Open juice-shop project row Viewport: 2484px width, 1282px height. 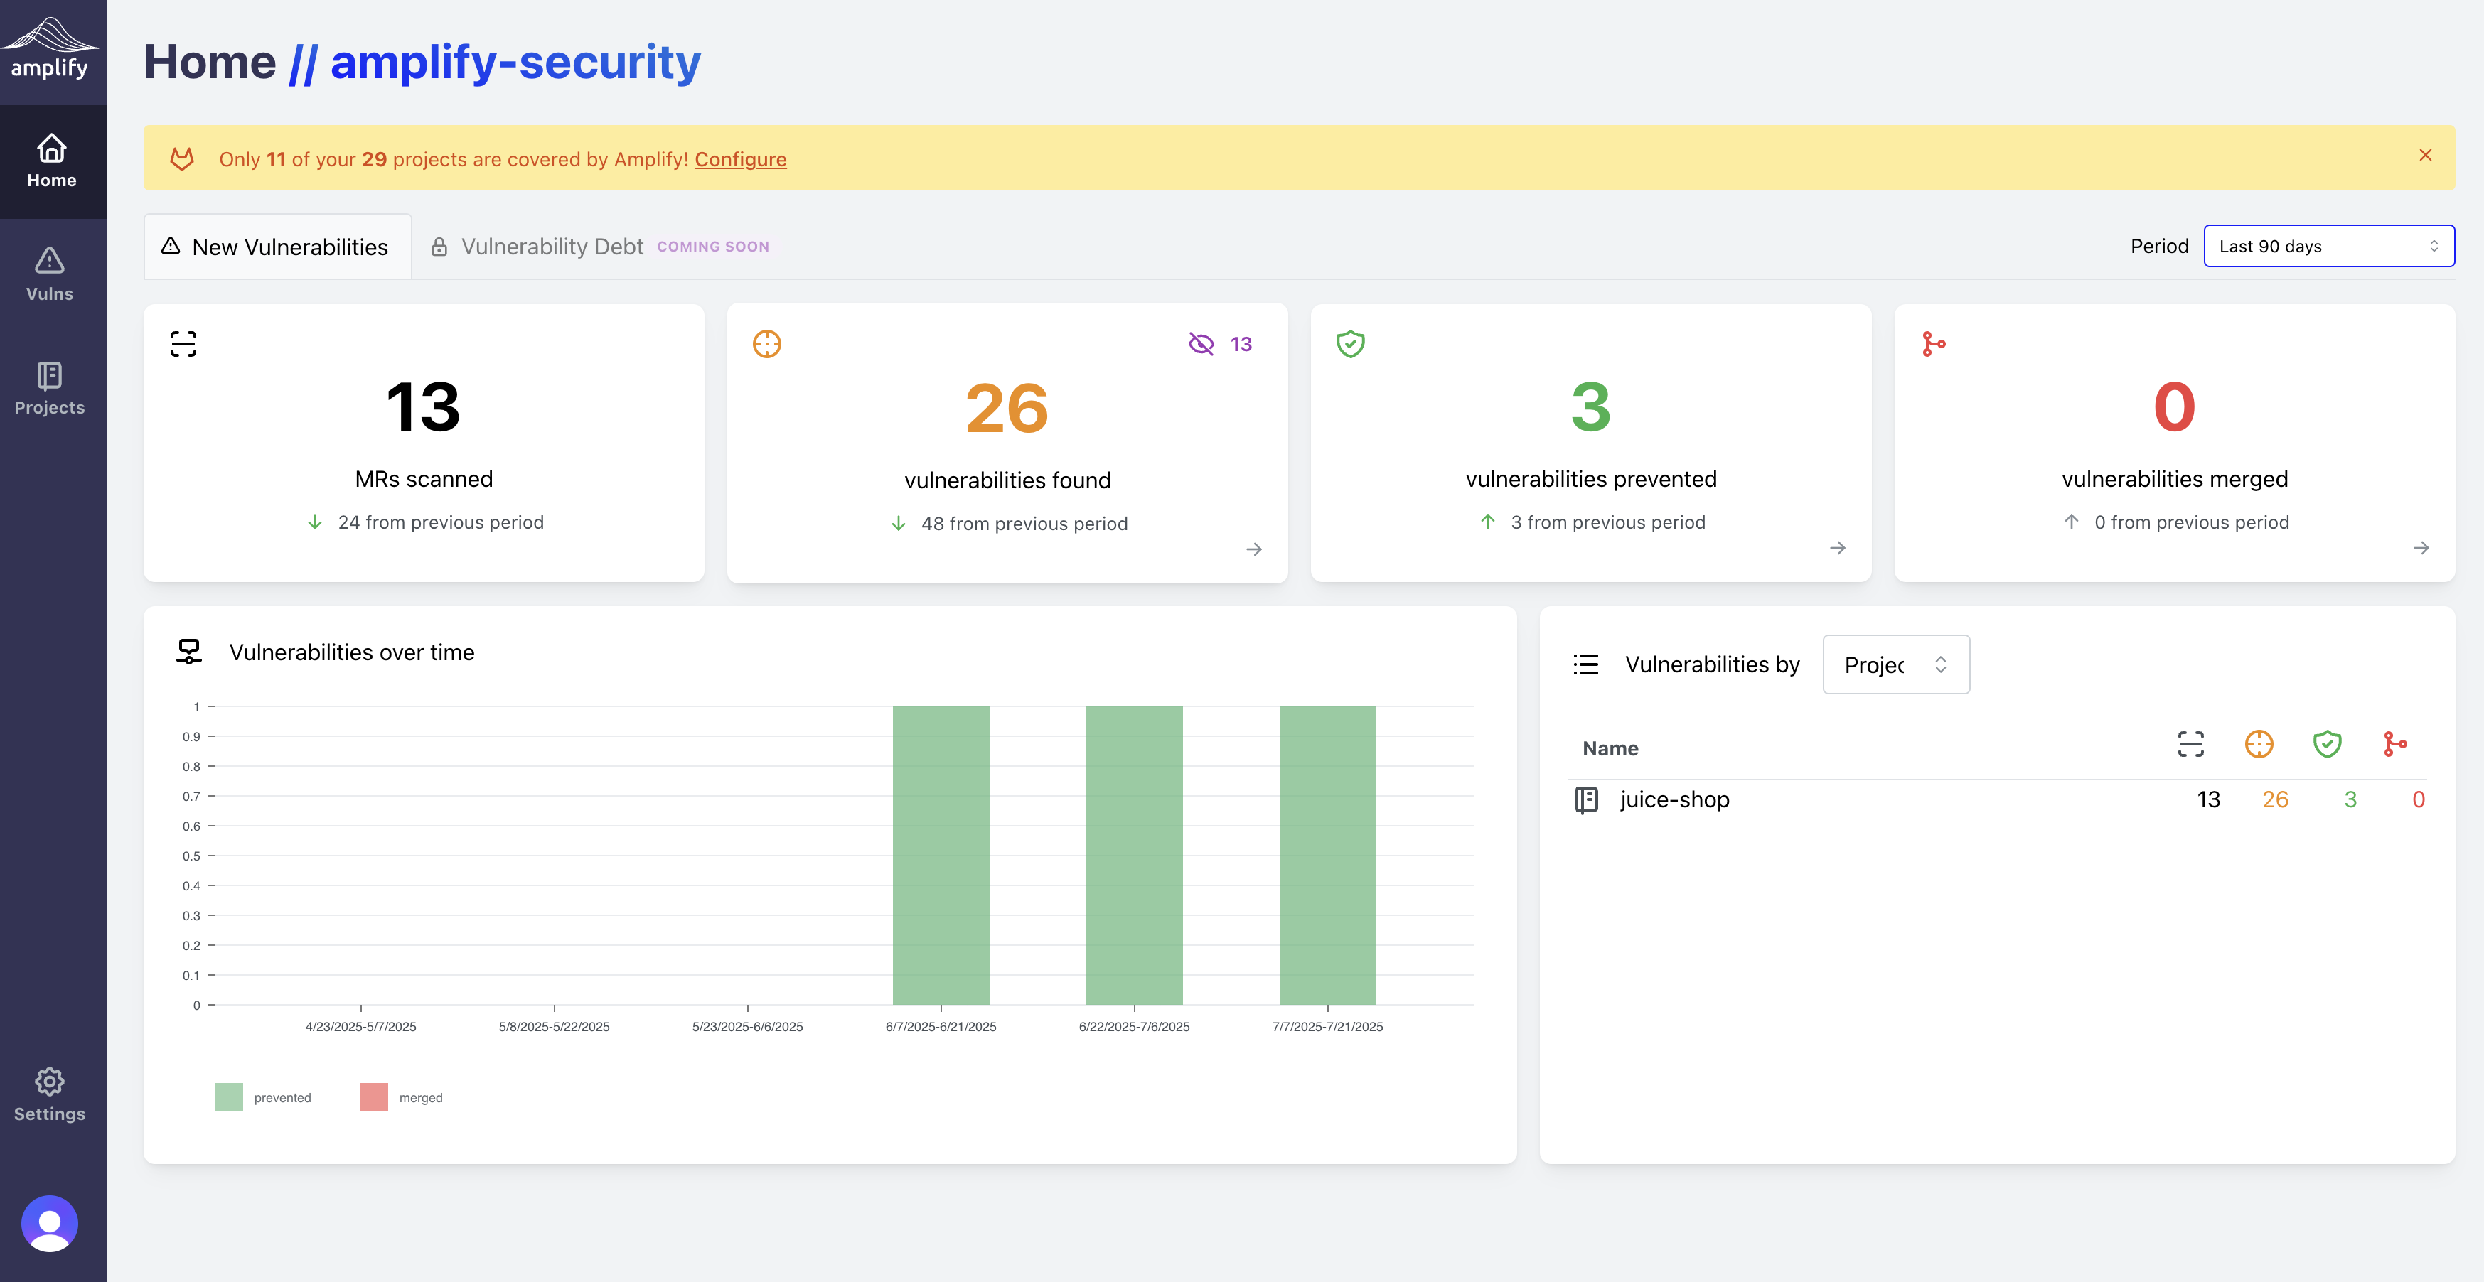[1674, 799]
